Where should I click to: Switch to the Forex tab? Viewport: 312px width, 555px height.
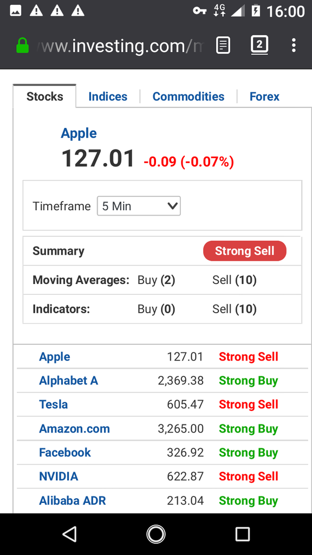click(264, 96)
